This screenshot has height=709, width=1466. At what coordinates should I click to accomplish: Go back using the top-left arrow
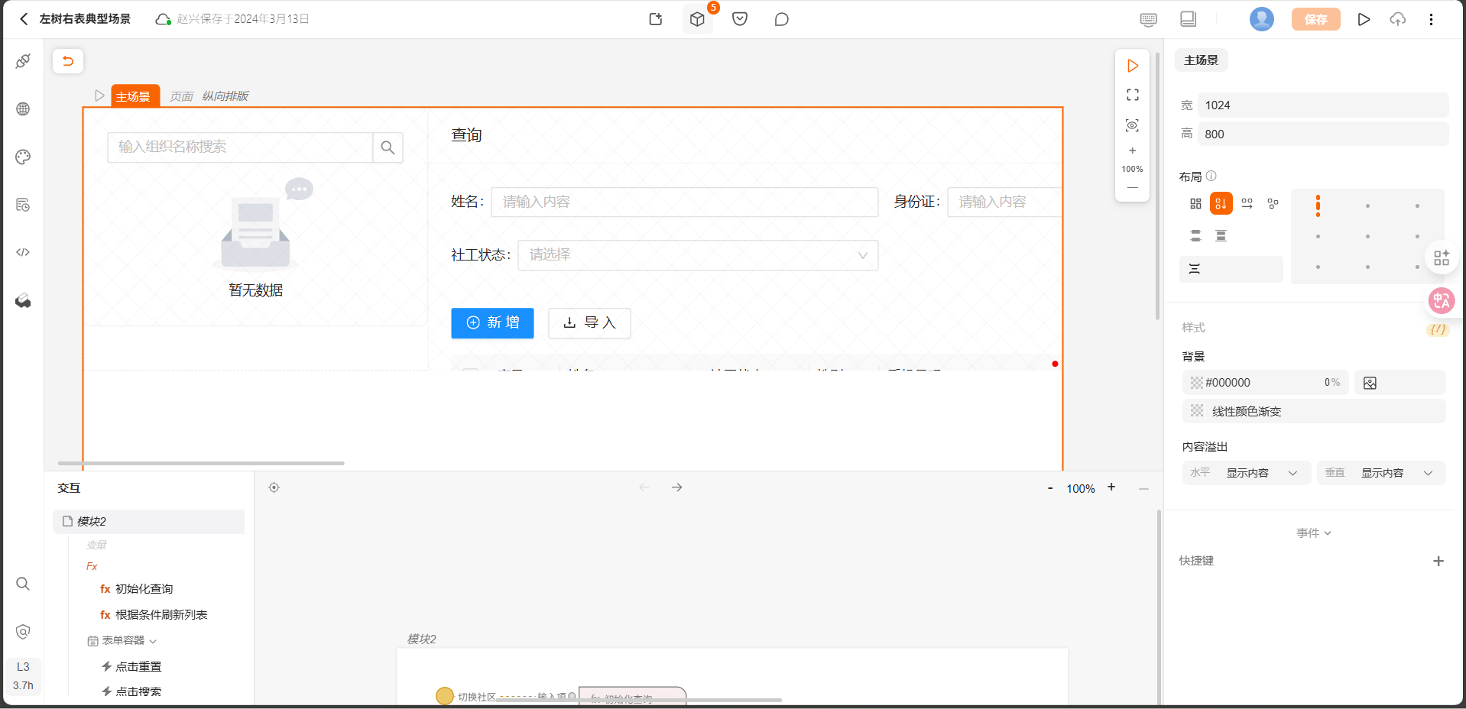pyautogui.click(x=24, y=19)
